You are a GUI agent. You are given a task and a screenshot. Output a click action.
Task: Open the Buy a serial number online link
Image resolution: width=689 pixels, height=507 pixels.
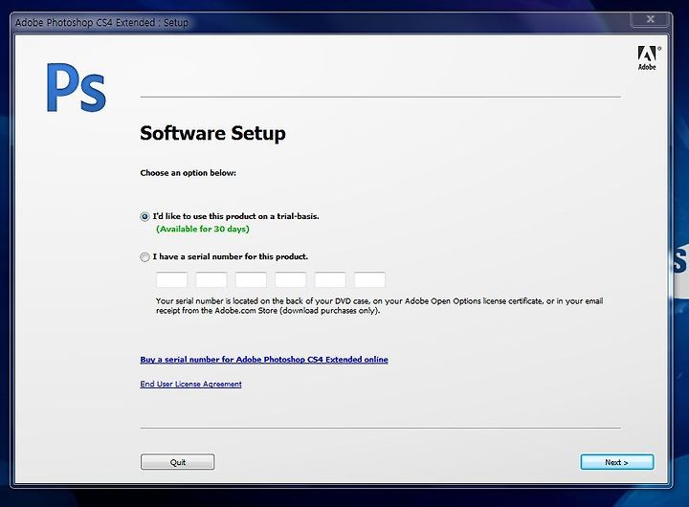pyautogui.click(x=264, y=360)
